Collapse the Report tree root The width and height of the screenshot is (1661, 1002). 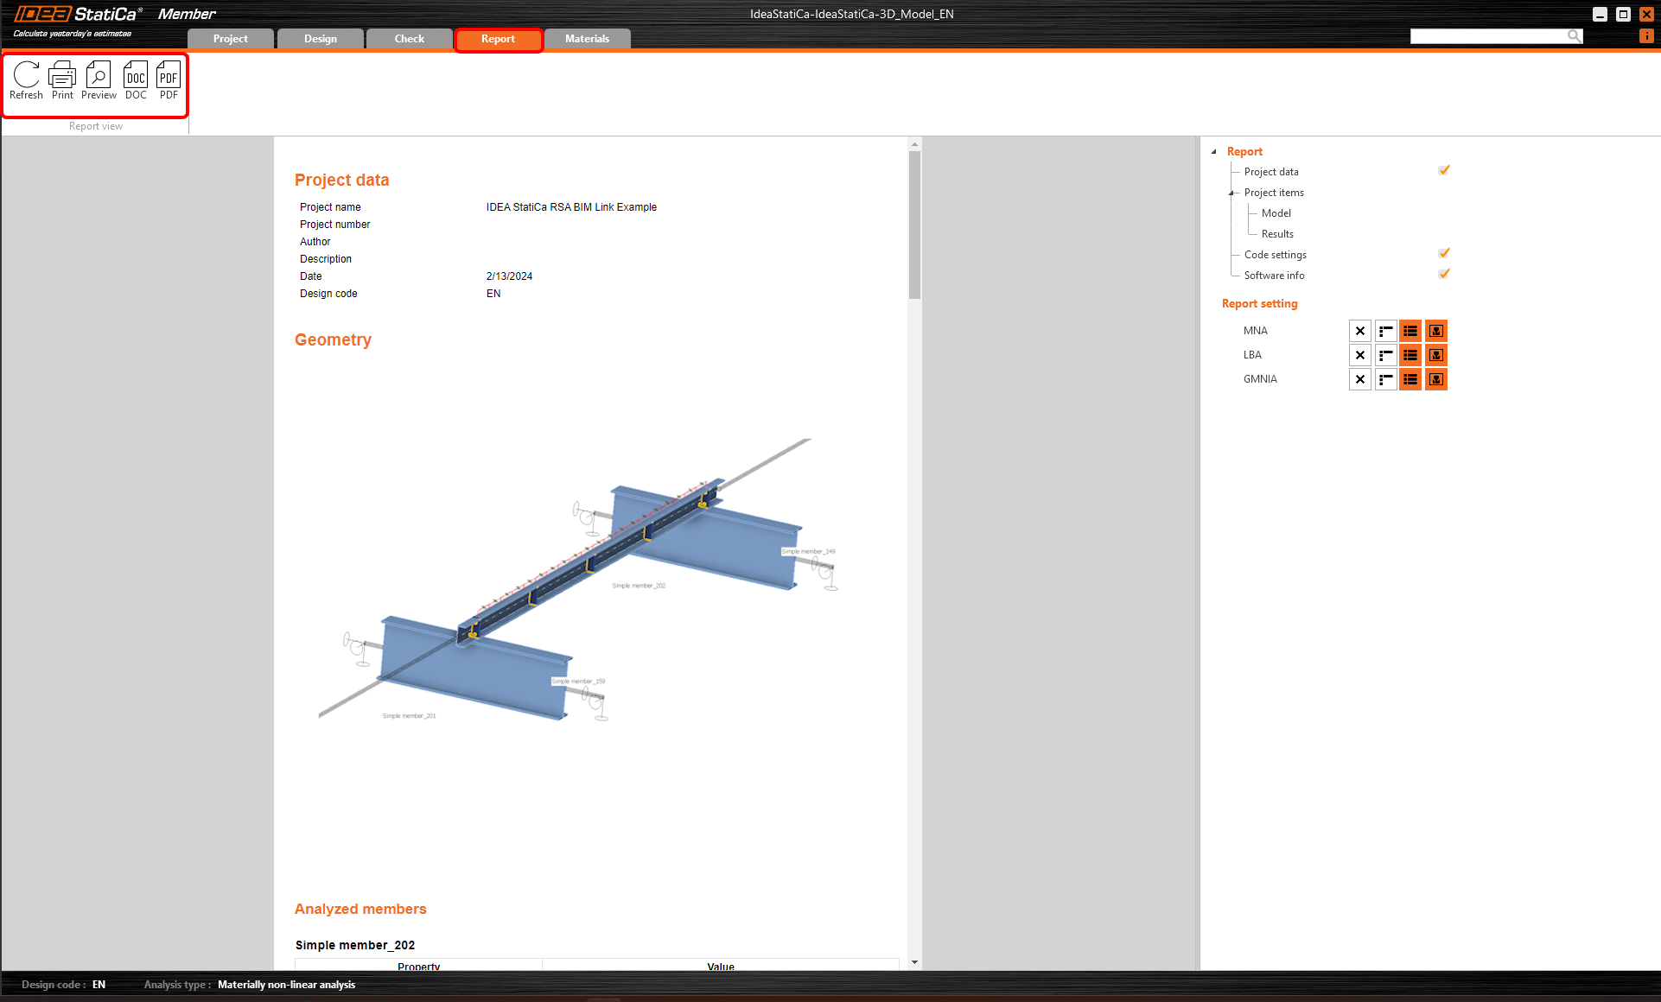pyautogui.click(x=1214, y=151)
